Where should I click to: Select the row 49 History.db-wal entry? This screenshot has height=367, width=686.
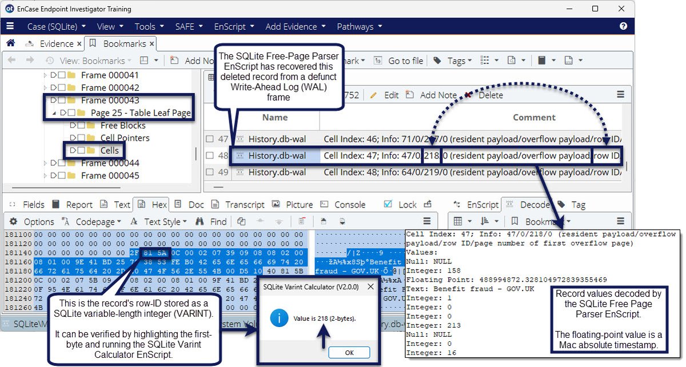[277, 172]
